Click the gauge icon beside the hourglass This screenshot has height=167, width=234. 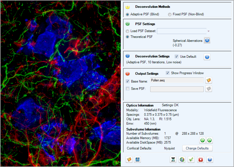coord(182,159)
